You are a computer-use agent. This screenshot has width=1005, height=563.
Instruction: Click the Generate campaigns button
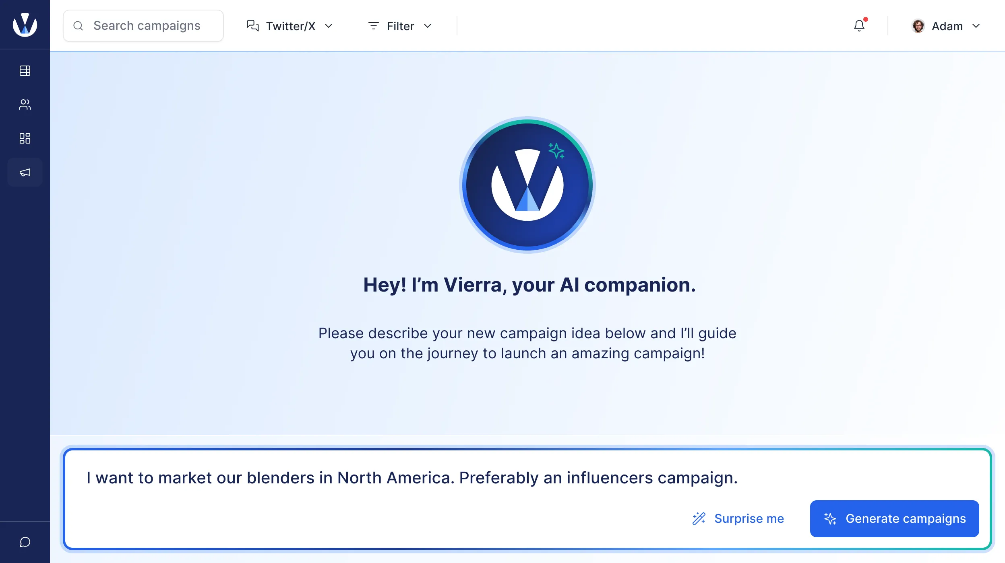(x=894, y=518)
